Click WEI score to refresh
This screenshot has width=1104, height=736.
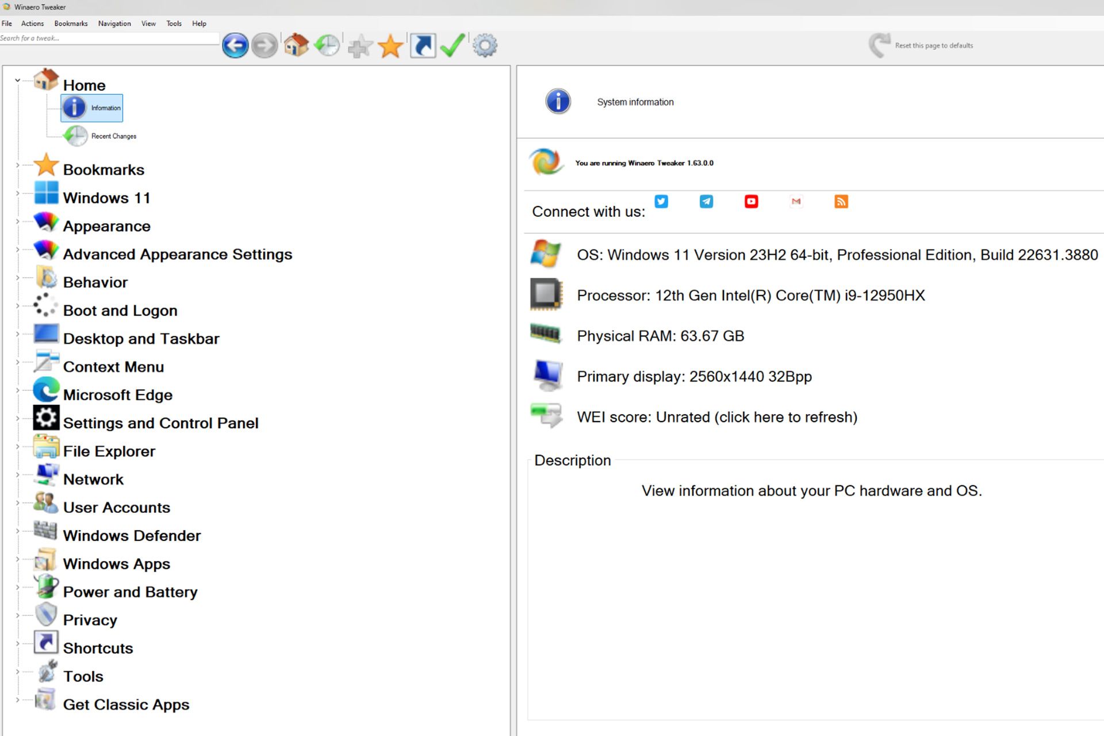[x=716, y=417]
